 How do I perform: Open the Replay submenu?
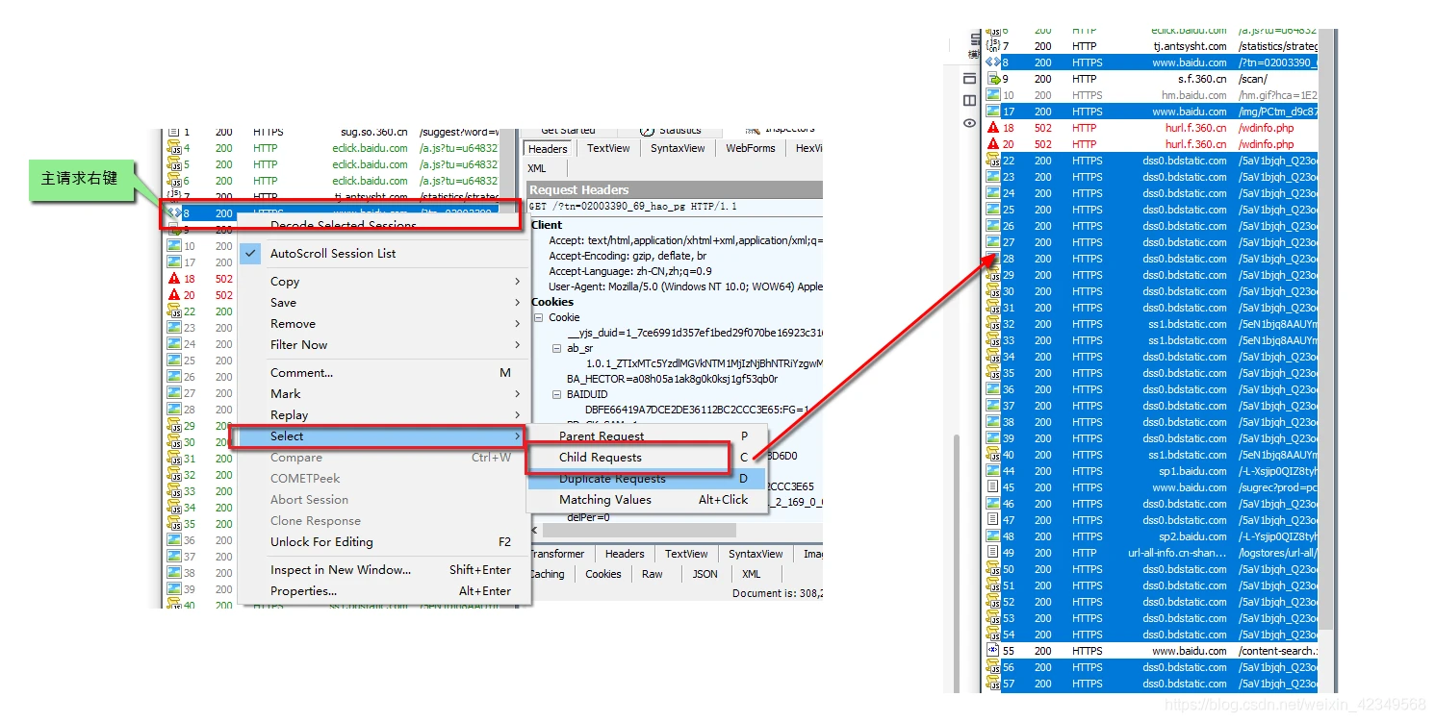pos(385,415)
